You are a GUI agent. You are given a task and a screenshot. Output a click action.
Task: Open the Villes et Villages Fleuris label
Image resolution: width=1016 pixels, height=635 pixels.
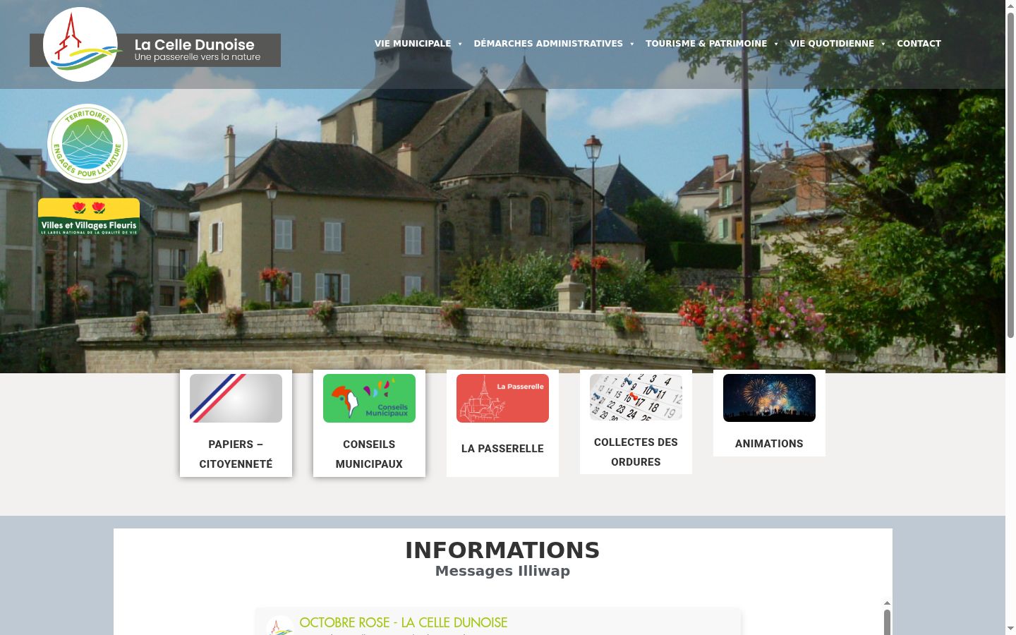[89, 217]
